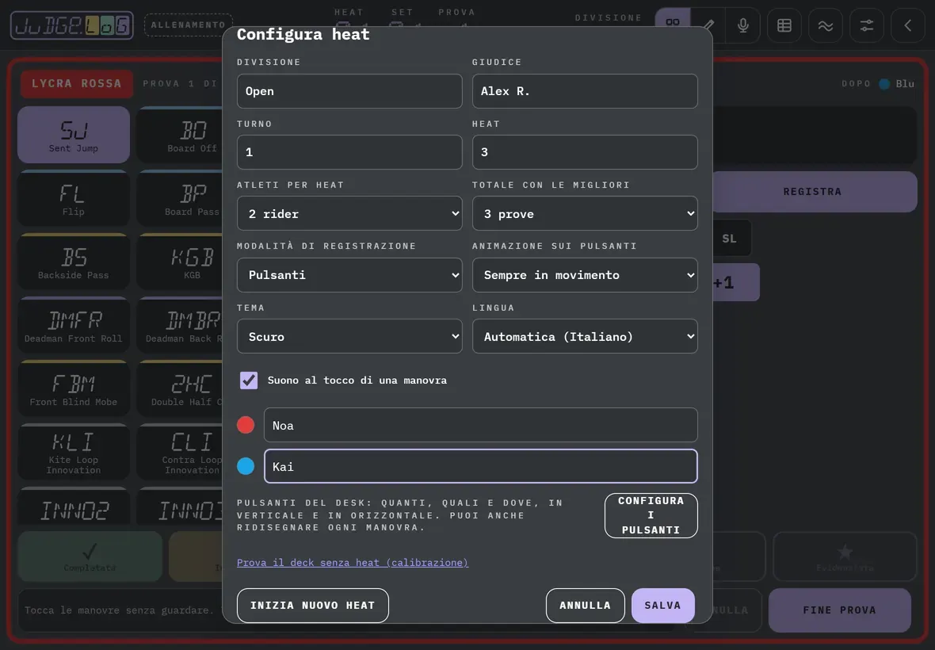Tap the Sent Jump maneuver button
The height and width of the screenshot is (650, 935).
click(74, 135)
